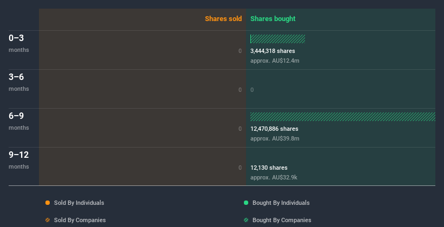Viewport: 444px width, 227px height.
Task: Select the approx. AU$32.9k amount
Action: tap(274, 177)
